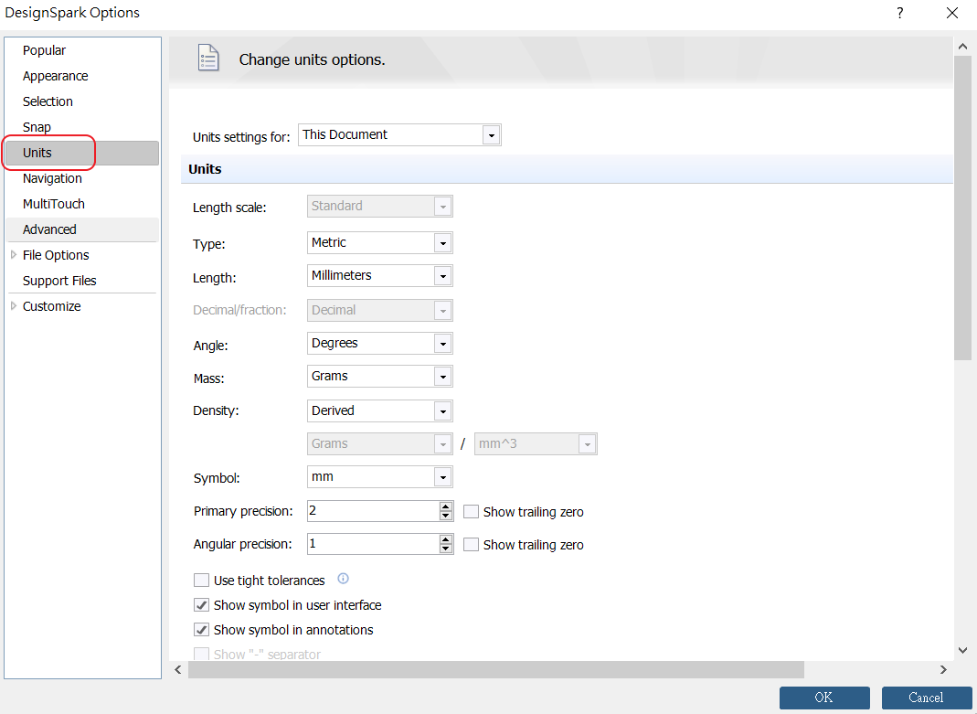Increase Primary precision with up arrow
Image resolution: width=977 pixels, height=714 pixels.
445,506
